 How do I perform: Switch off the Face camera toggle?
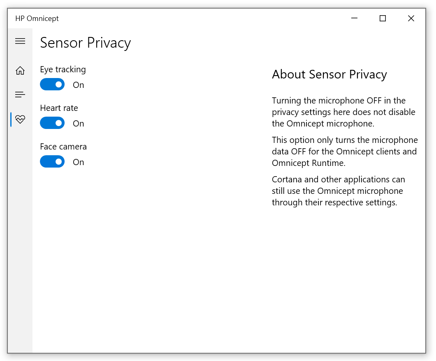(52, 162)
